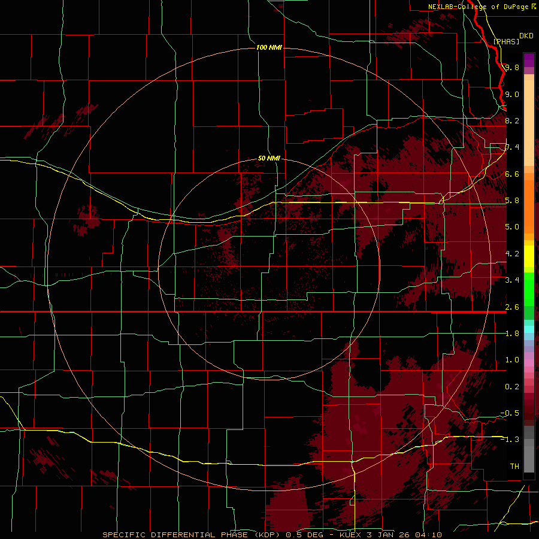Click the 2.6 legend value
The image size is (539, 539).
click(x=512, y=307)
